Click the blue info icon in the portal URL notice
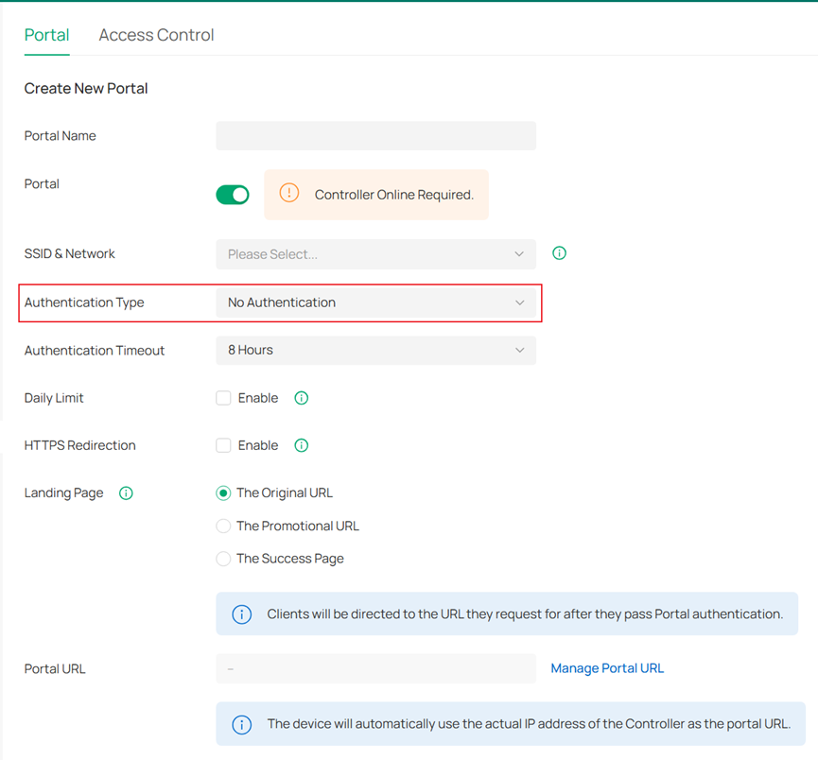The width and height of the screenshot is (818, 760). [242, 725]
